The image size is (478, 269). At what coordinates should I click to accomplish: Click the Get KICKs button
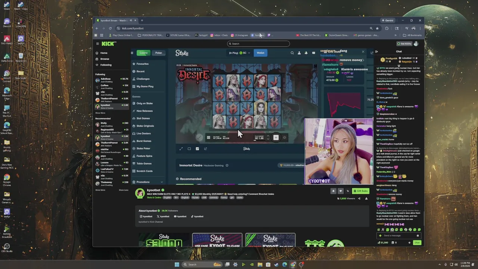[404, 44]
